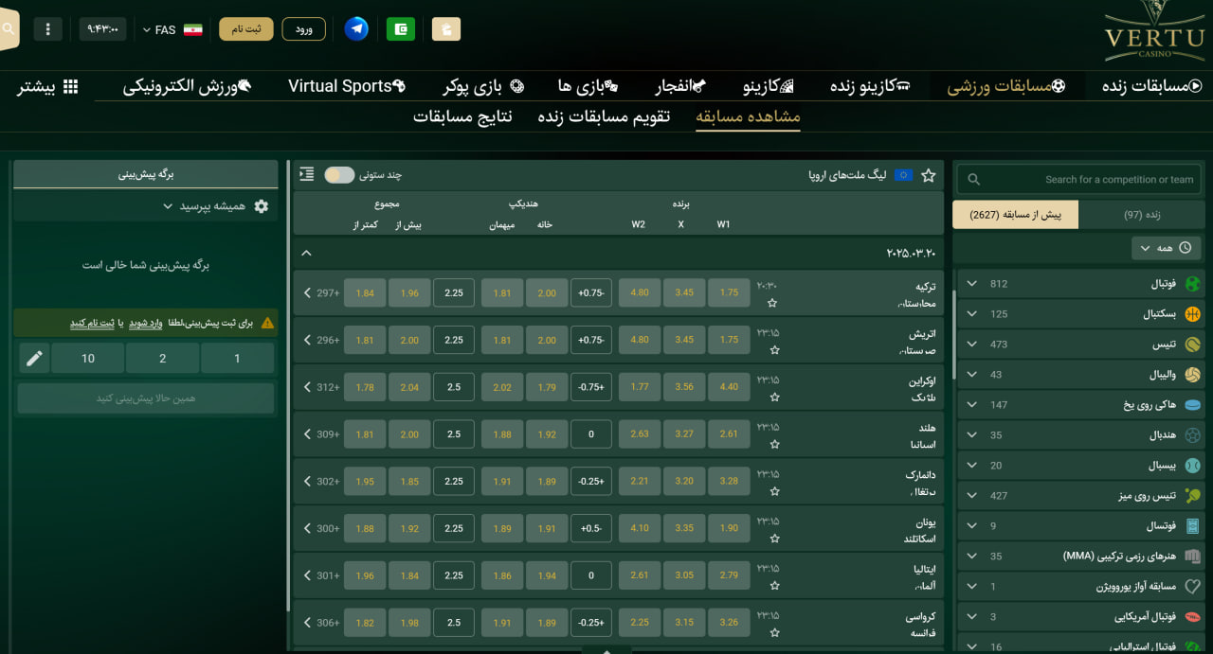
Task: Click the Search for a competition input field
Action: tap(1080, 178)
